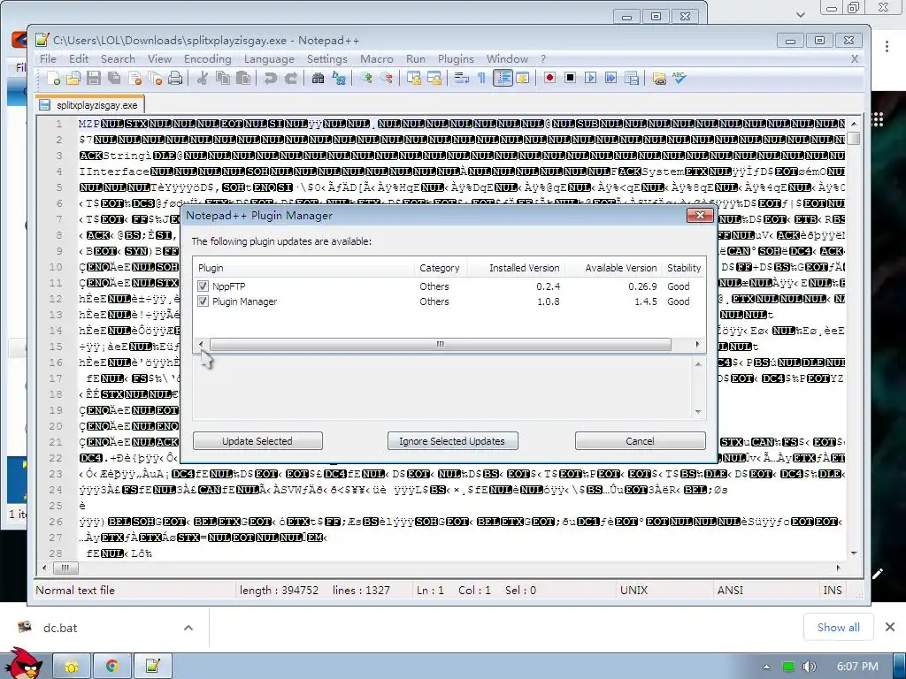Open the File menu
The width and height of the screenshot is (906, 679).
[48, 59]
